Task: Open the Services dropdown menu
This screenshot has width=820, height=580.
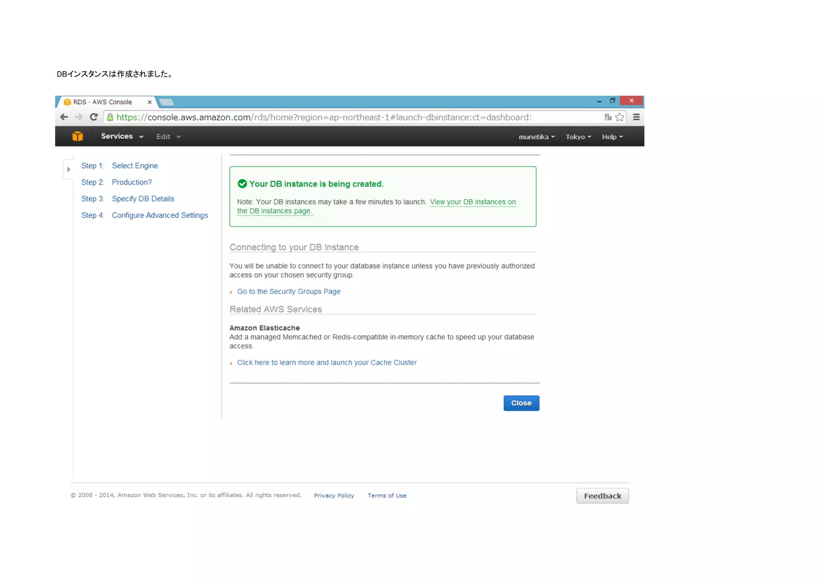Action: pos(122,137)
